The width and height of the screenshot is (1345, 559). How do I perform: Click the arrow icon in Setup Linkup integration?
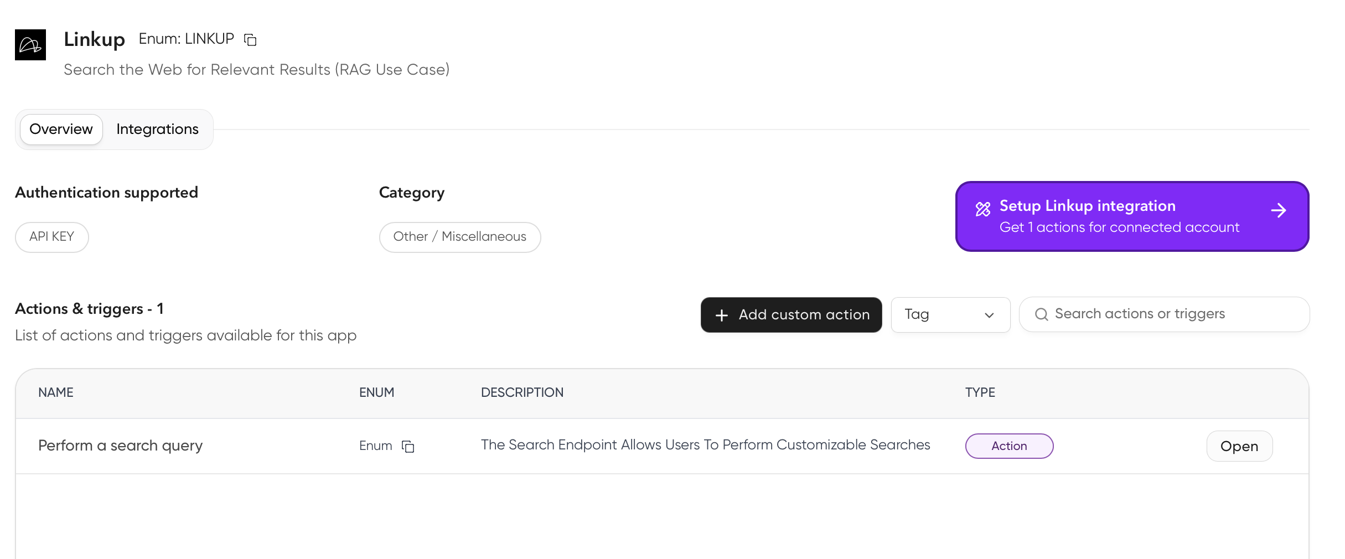[1280, 210]
